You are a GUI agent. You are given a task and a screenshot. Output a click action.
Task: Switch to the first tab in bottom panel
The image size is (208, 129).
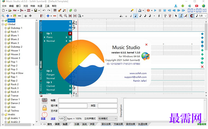pos(50,124)
